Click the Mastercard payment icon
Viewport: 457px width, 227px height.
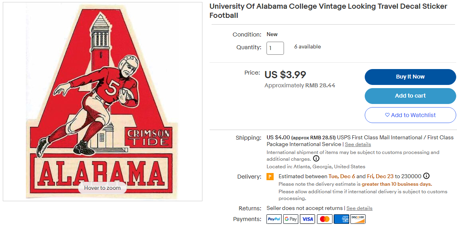(325, 219)
